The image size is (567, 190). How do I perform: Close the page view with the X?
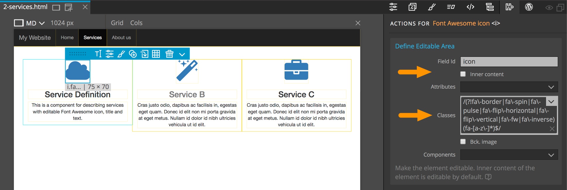(x=358, y=23)
